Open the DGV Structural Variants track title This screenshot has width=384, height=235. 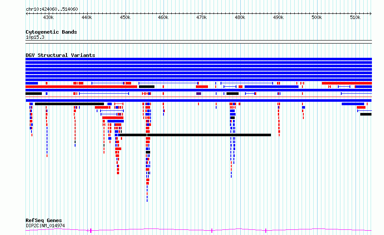coord(60,55)
